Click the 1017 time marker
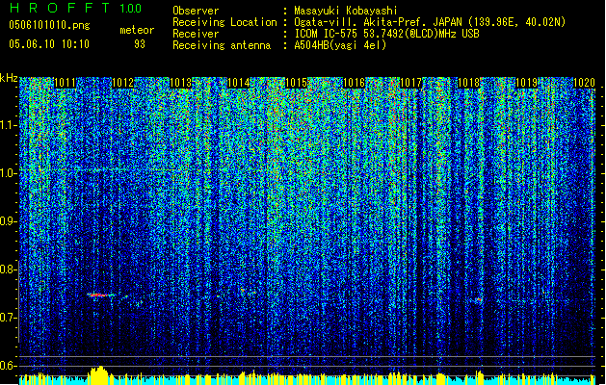The image size is (606, 385). pyautogui.click(x=410, y=83)
